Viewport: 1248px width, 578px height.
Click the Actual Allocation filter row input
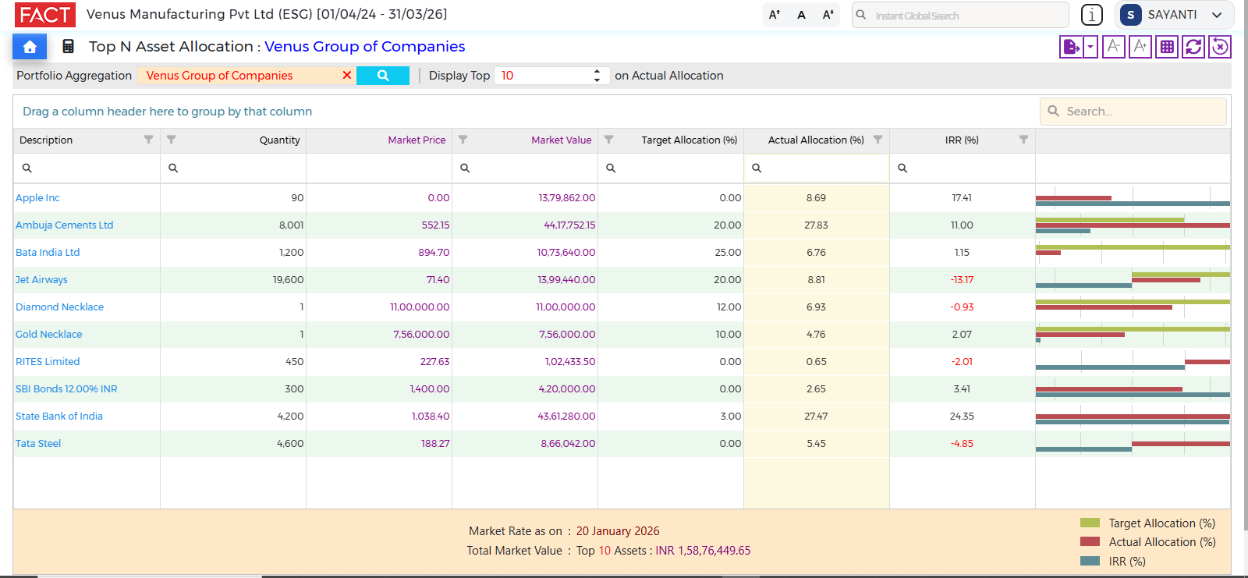[x=817, y=168]
